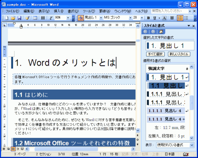The height and width of the screenshot is (158, 198).
Task: Click the left indent marker on ruler
Action: pos(21,27)
